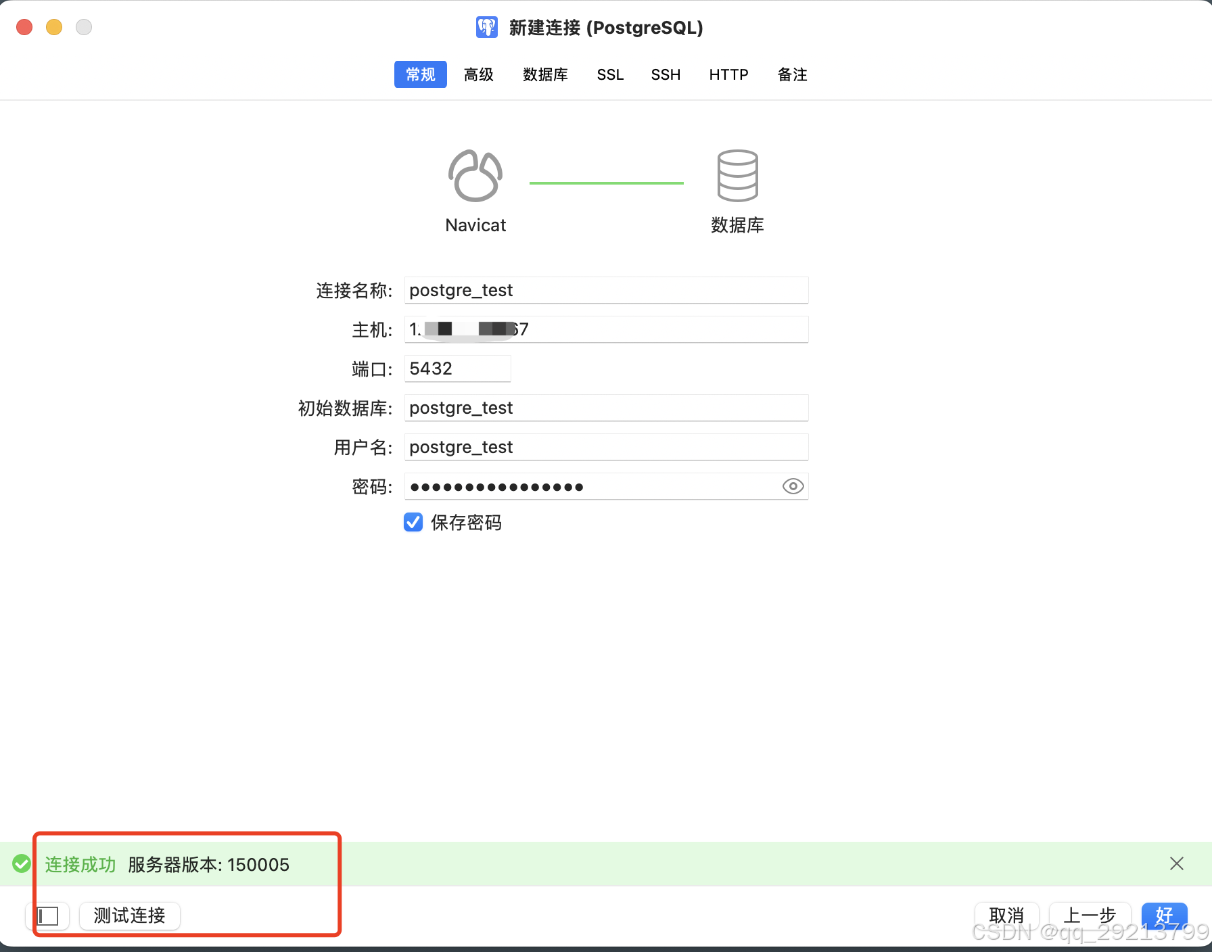Minimize the window with yellow button
The width and height of the screenshot is (1212, 952).
click(x=54, y=27)
